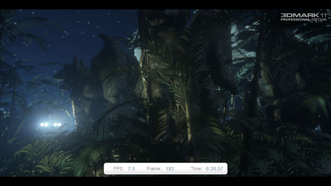
Task: Click the Time readout 0:20.57
Action: pos(214,169)
